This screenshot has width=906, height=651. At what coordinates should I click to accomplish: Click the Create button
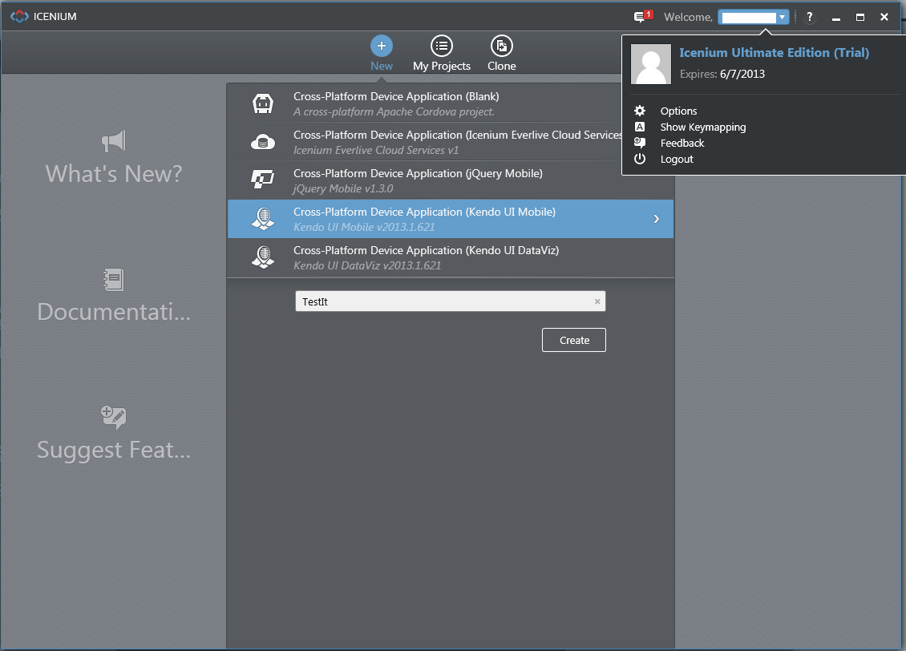coord(574,340)
